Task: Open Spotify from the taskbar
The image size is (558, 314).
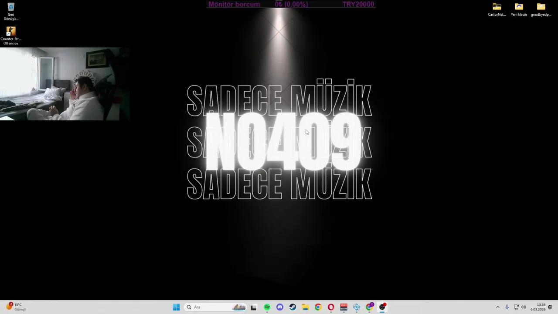Action: click(267, 307)
